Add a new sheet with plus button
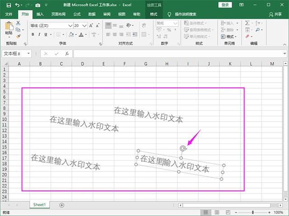 click(62, 205)
